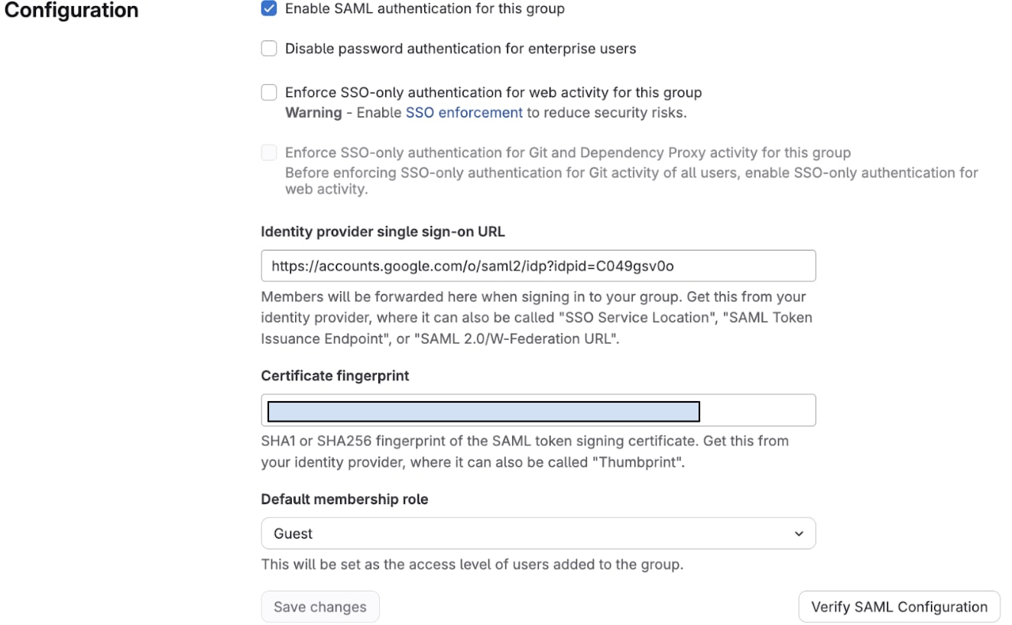1012x625 pixels.
Task: Select the highlighted fingerprint text
Action: click(x=483, y=410)
